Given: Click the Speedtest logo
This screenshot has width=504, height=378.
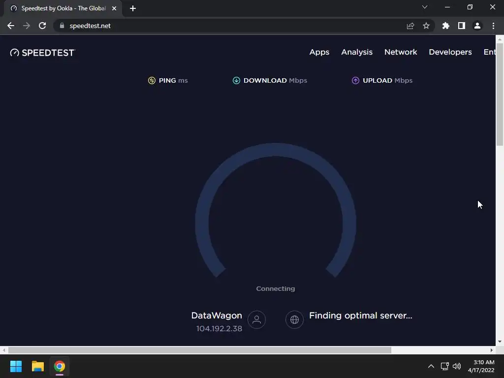Looking at the screenshot, I should (x=42, y=53).
